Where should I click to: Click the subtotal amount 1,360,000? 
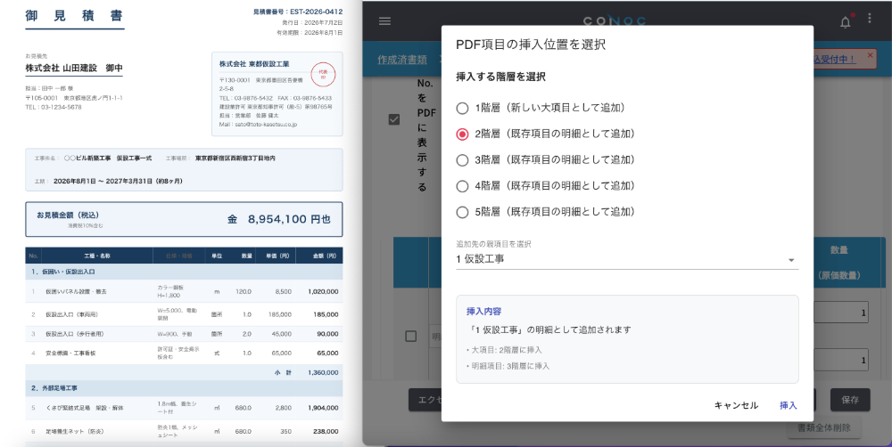tap(323, 372)
